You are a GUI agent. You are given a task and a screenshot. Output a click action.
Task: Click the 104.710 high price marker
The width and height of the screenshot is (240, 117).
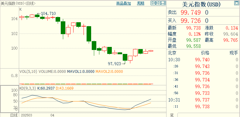(47, 13)
